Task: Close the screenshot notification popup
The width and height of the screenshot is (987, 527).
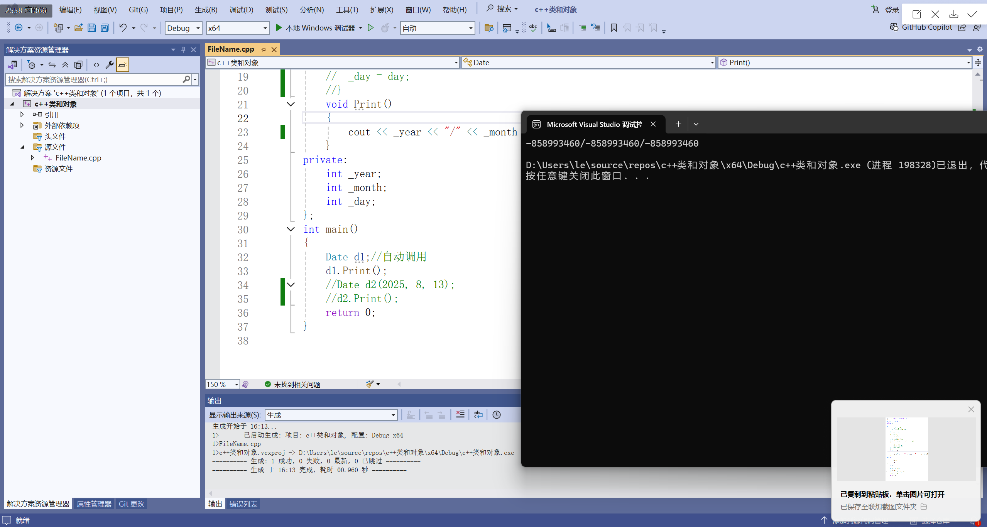Action: [971, 409]
